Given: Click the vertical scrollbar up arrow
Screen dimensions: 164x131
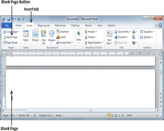Looking at the screenshot, I should (x=161, y=63).
